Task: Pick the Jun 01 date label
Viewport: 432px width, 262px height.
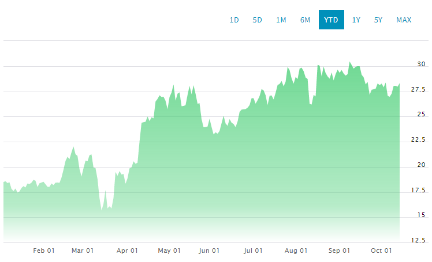Action: (208, 250)
